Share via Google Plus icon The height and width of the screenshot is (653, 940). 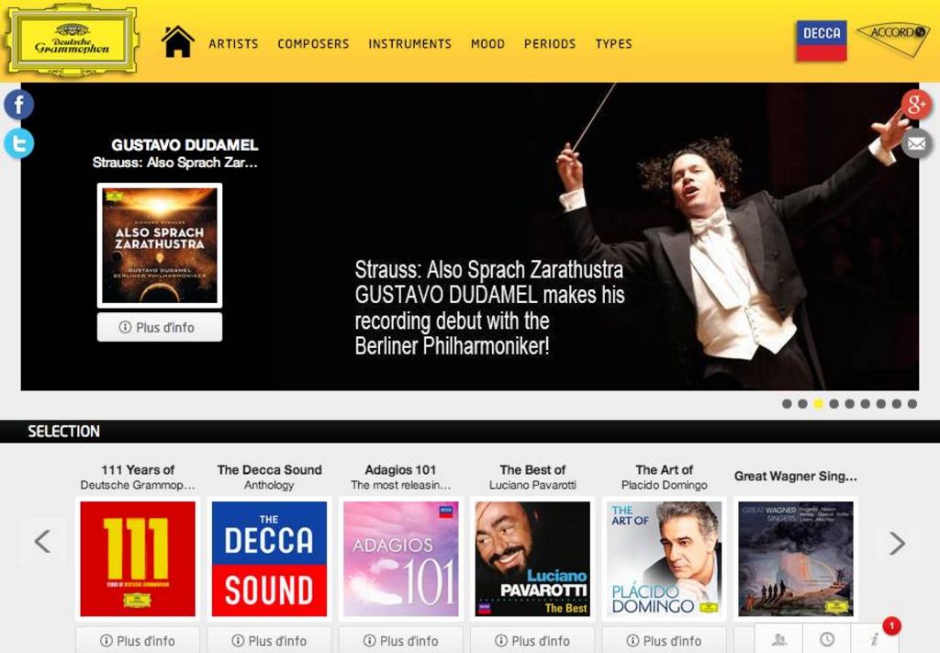point(917,105)
